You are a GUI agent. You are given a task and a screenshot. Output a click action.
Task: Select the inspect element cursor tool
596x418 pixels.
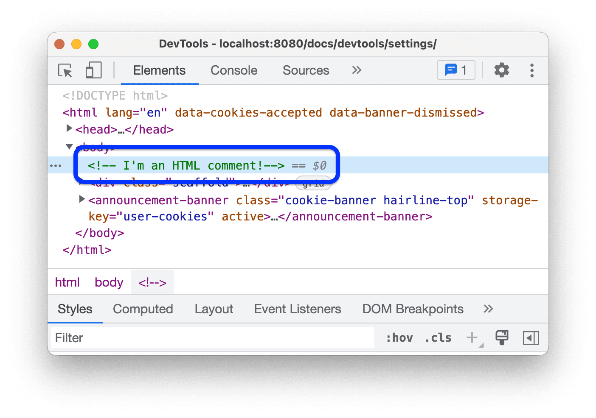point(65,70)
